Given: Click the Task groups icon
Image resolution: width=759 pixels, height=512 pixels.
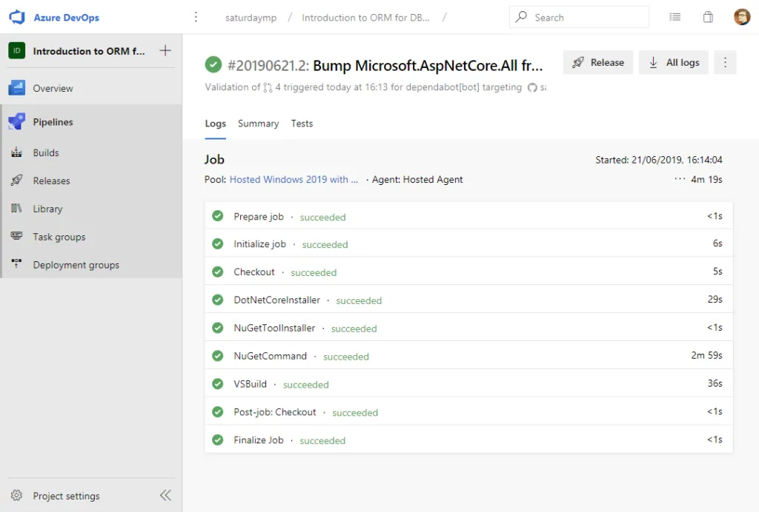Looking at the screenshot, I should (17, 236).
